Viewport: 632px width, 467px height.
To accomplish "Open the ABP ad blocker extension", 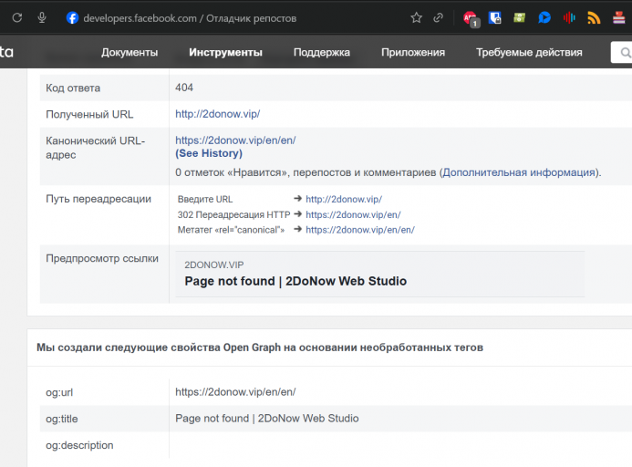I will click(470, 17).
